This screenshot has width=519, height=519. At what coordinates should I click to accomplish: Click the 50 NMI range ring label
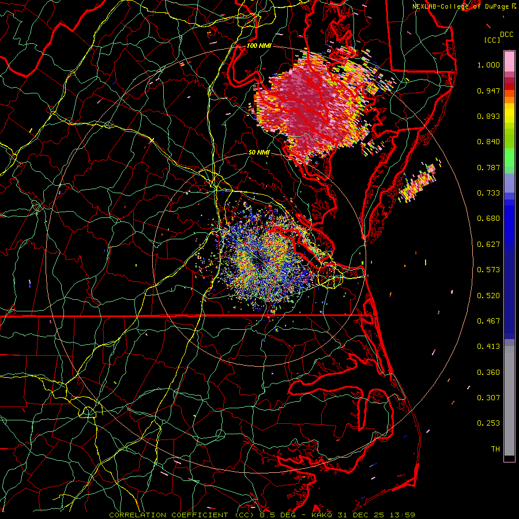point(259,153)
